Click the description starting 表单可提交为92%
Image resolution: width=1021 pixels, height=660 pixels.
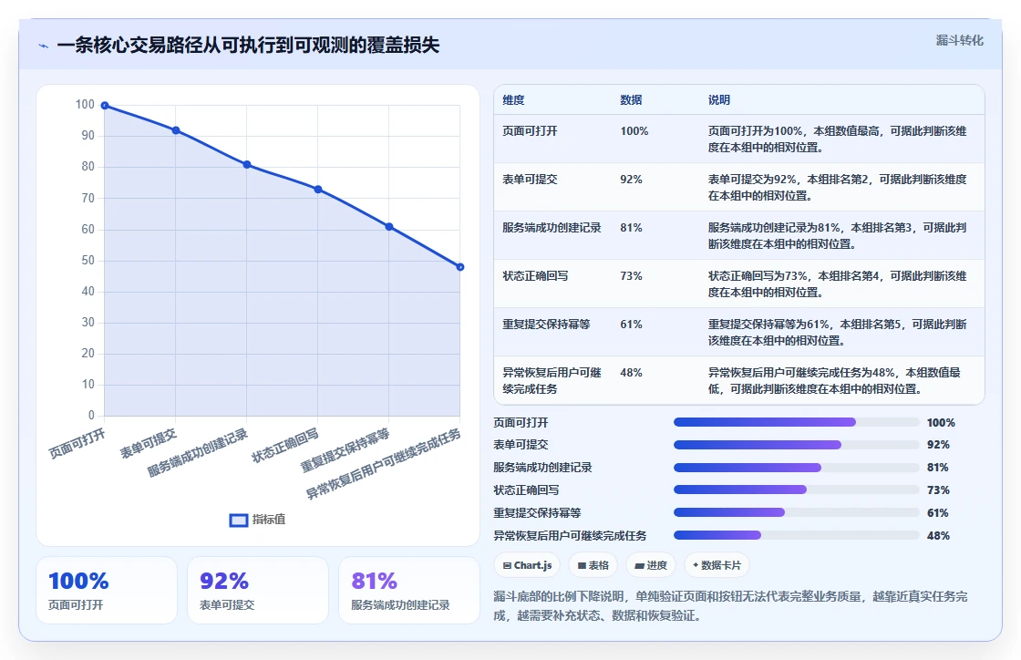(838, 188)
